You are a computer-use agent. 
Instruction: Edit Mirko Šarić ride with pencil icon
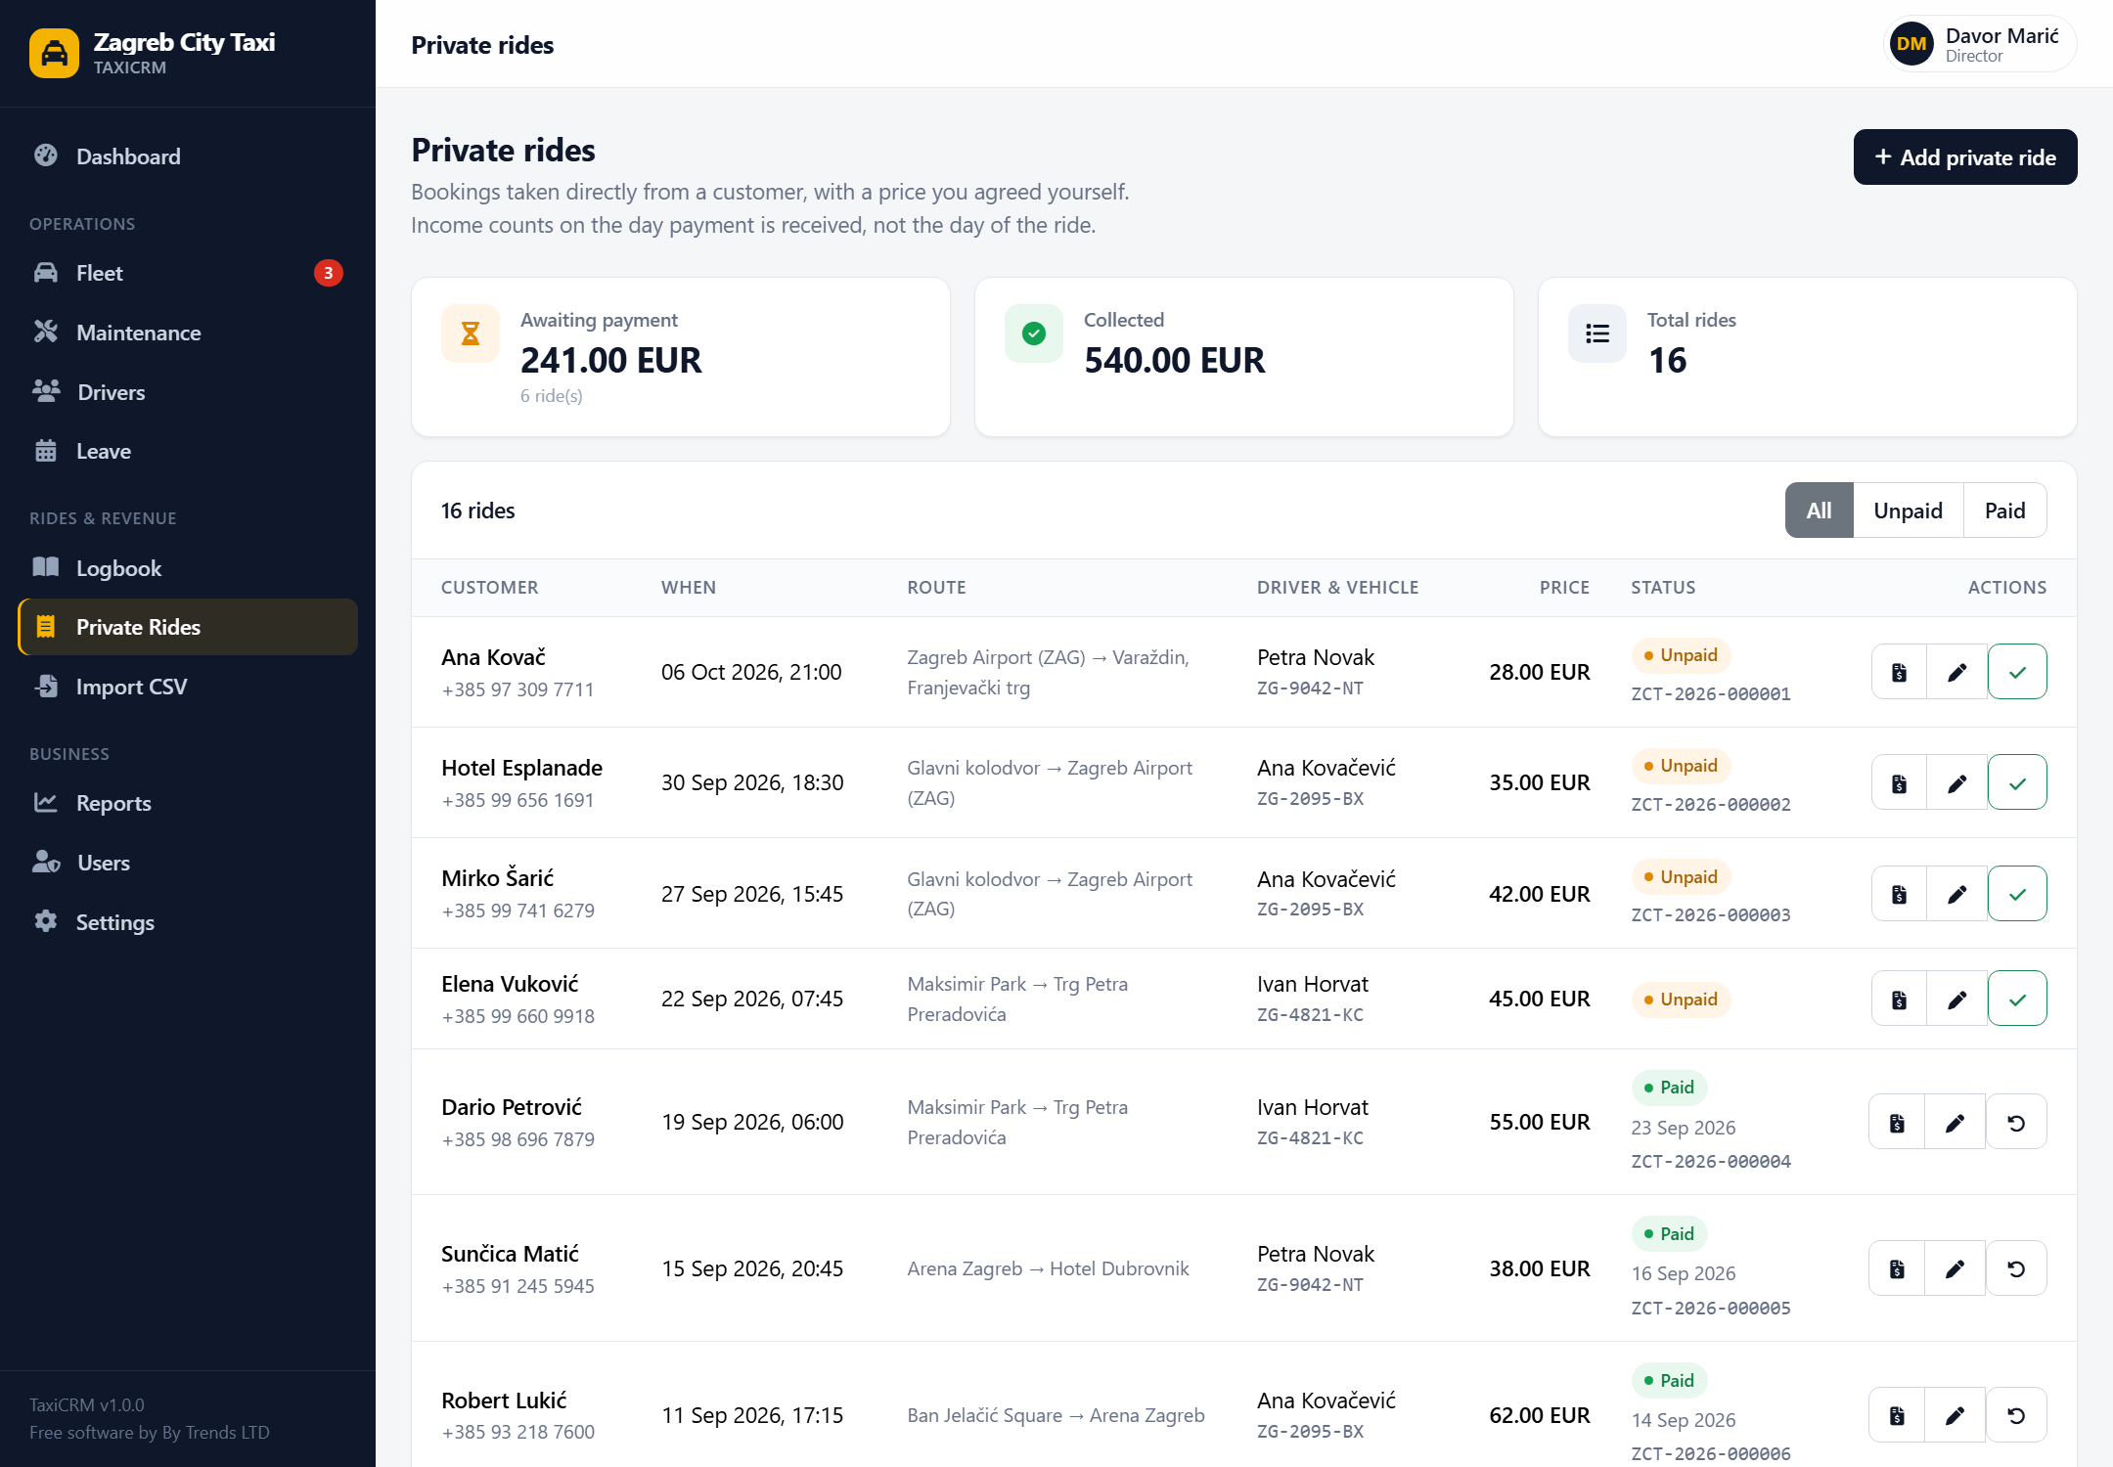tap(1956, 894)
